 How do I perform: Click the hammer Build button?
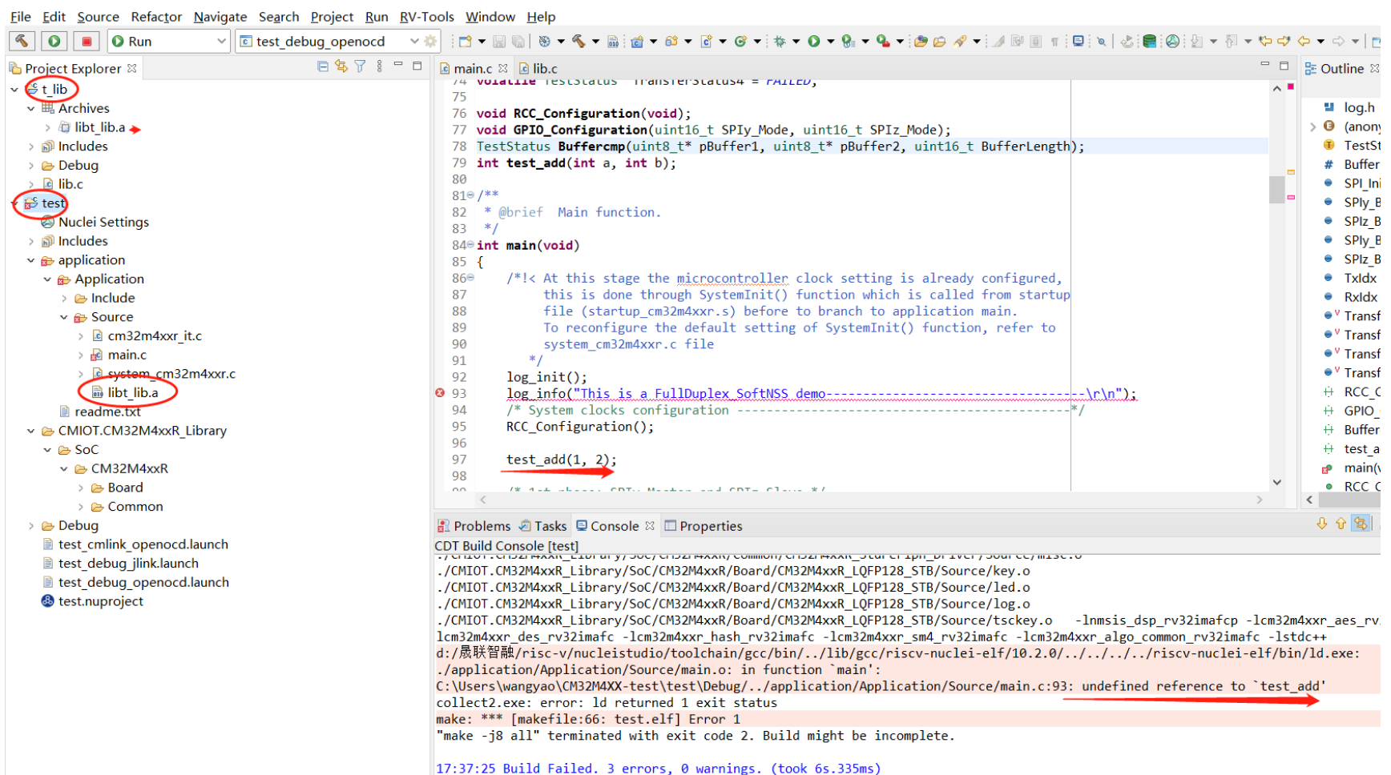pos(22,41)
